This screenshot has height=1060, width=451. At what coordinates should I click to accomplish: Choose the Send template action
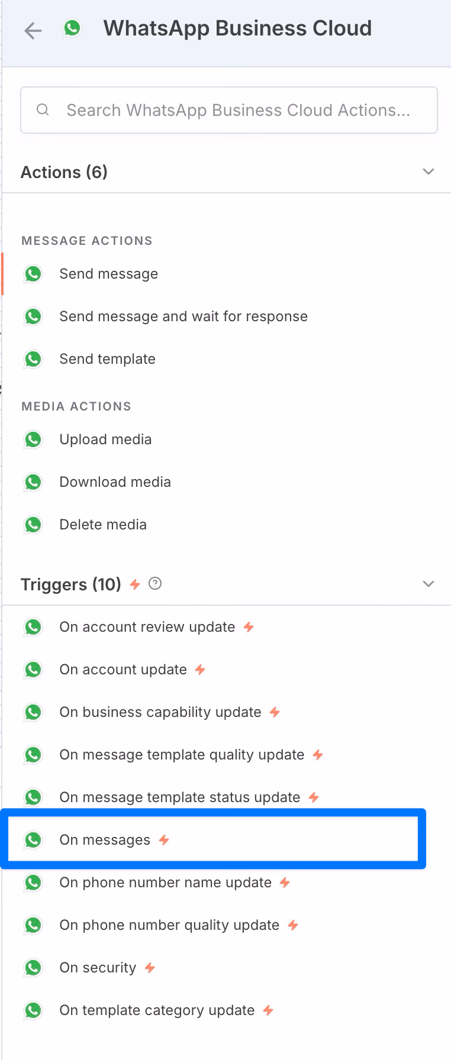pyautogui.click(x=107, y=359)
